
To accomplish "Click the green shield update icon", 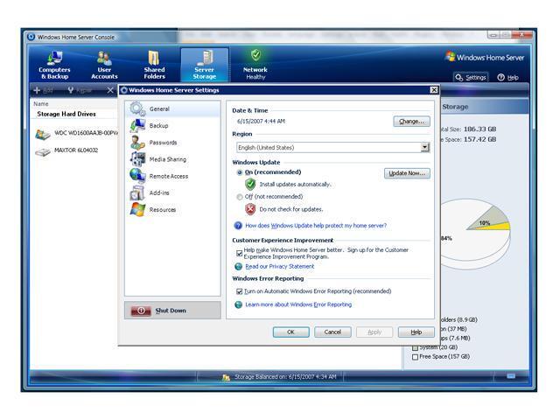I will (250, 185).
